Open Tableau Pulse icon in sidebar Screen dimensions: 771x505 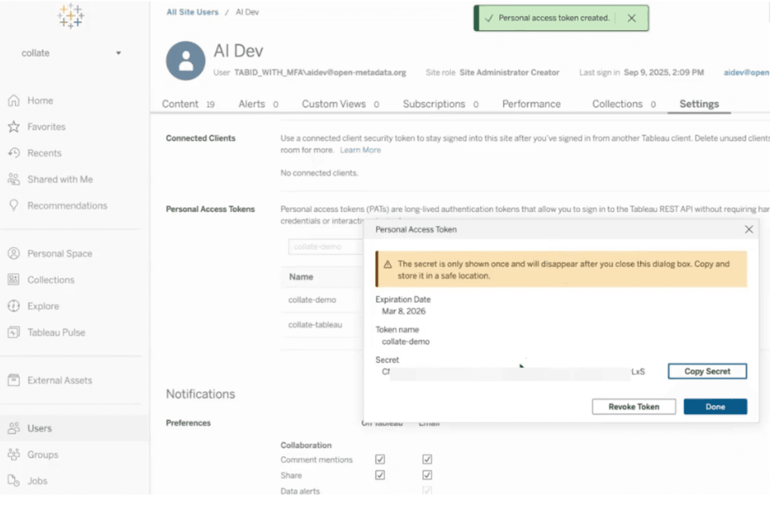(13, 332)
